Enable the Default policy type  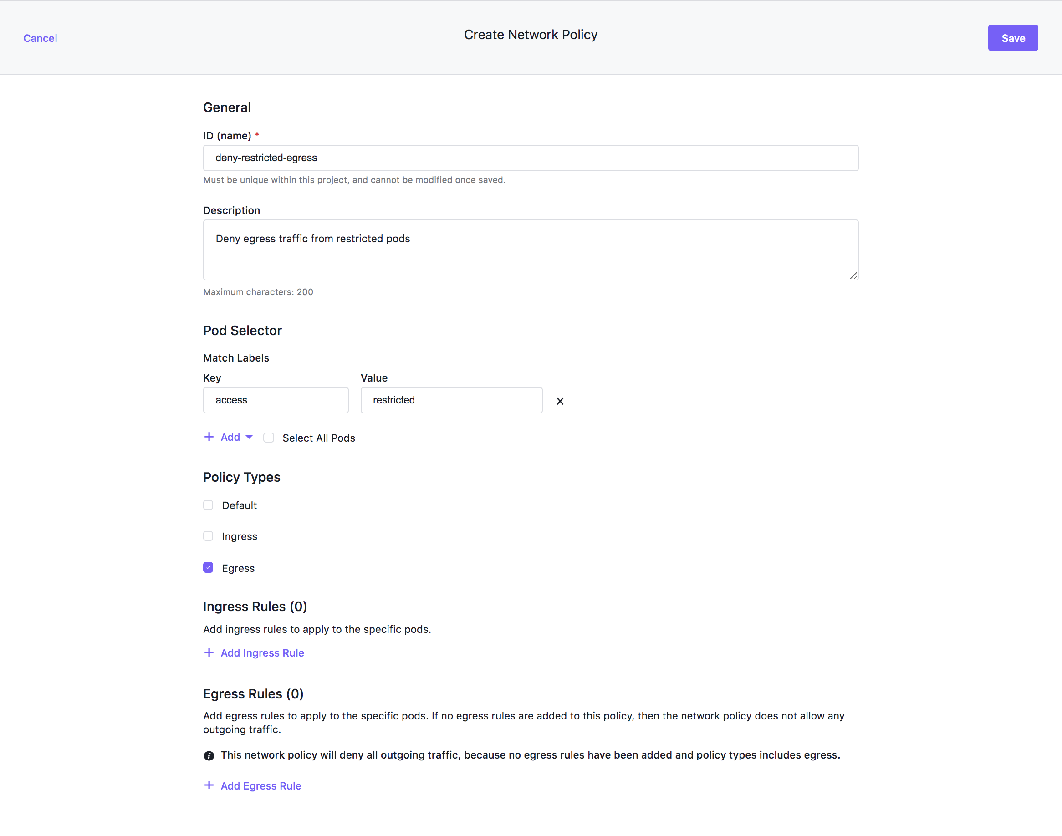coord(209,505)
